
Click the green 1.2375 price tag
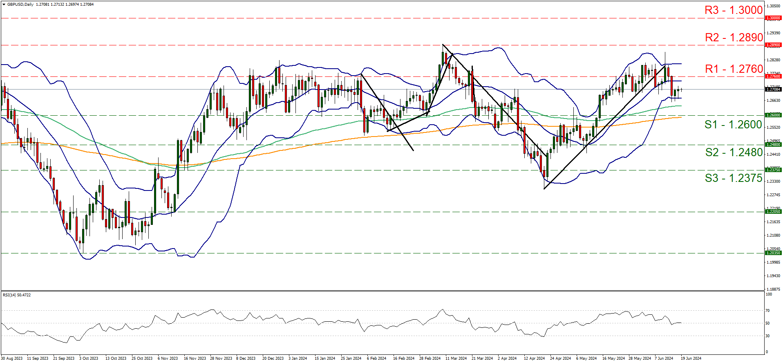[773, 170]
